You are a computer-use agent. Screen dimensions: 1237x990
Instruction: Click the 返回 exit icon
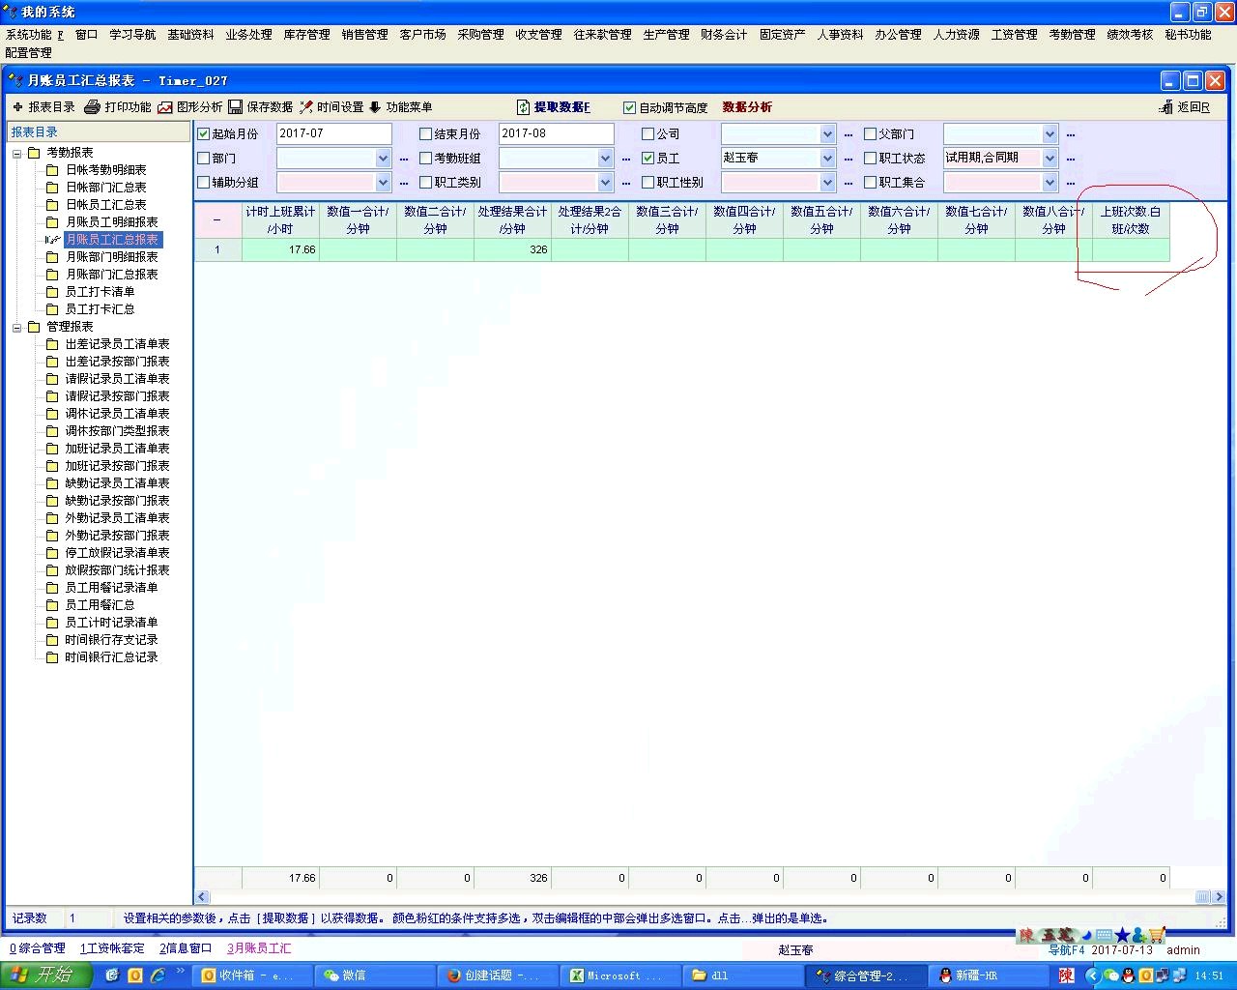click(1166, 107)
